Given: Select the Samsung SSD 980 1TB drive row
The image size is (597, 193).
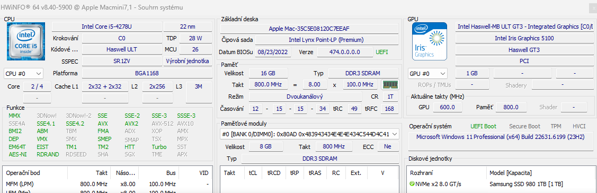Looking at the screenshot, I should (501, 184).
